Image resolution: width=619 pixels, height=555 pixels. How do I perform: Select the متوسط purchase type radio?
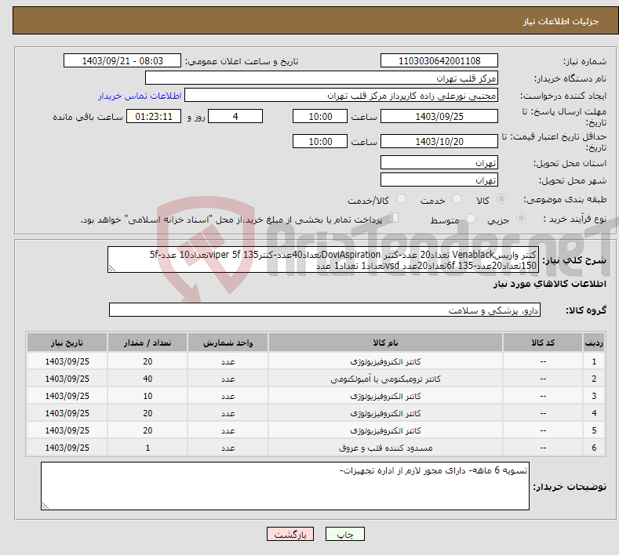[x=471, y=218]
